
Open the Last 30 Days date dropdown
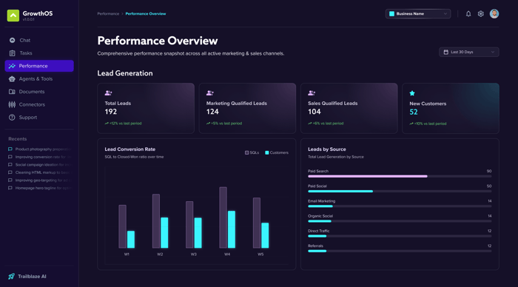468,53
